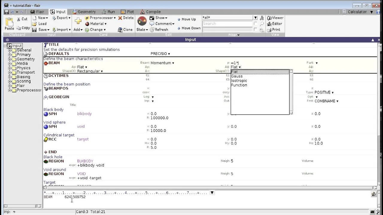Viewport: 383px width, 215px height.
Task: Print the input
Action: (x=273, y=30)
